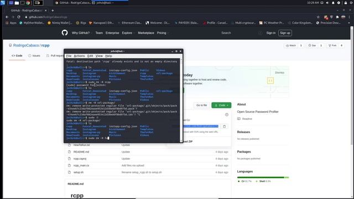Switch to the Issues tab
This screenshot has width=354, height=199.
(x=34, y=55)
